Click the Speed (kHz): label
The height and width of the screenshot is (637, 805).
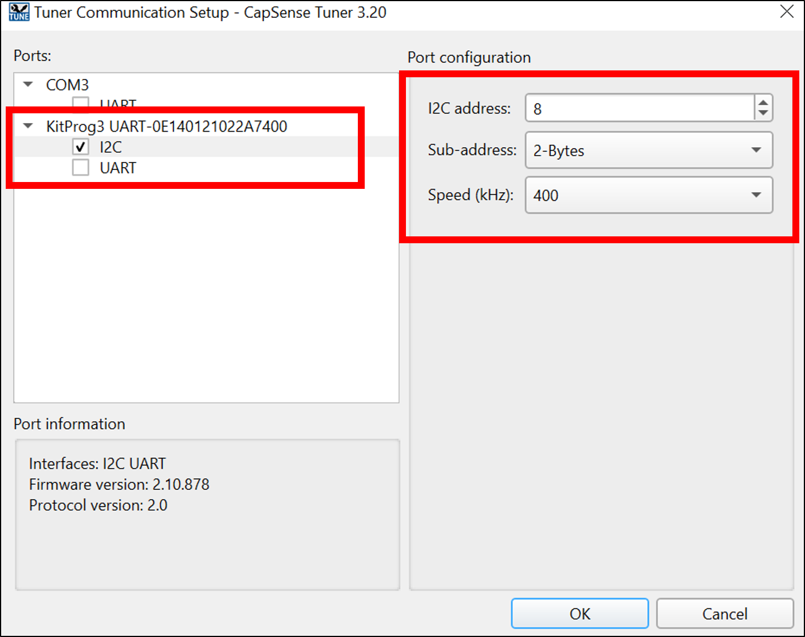pos(471,195)
